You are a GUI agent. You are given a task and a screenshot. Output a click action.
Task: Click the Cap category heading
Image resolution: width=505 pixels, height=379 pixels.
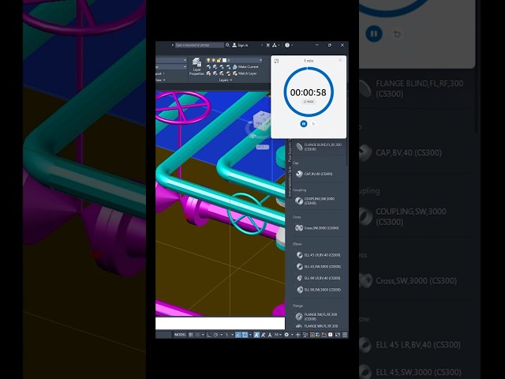[296, 163]
